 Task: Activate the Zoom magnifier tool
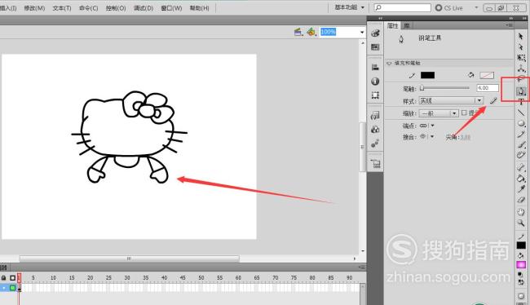coord(521,223)
